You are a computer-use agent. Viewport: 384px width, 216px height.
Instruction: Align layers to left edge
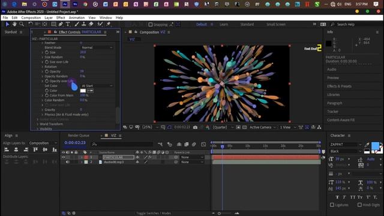pos(7,149)
